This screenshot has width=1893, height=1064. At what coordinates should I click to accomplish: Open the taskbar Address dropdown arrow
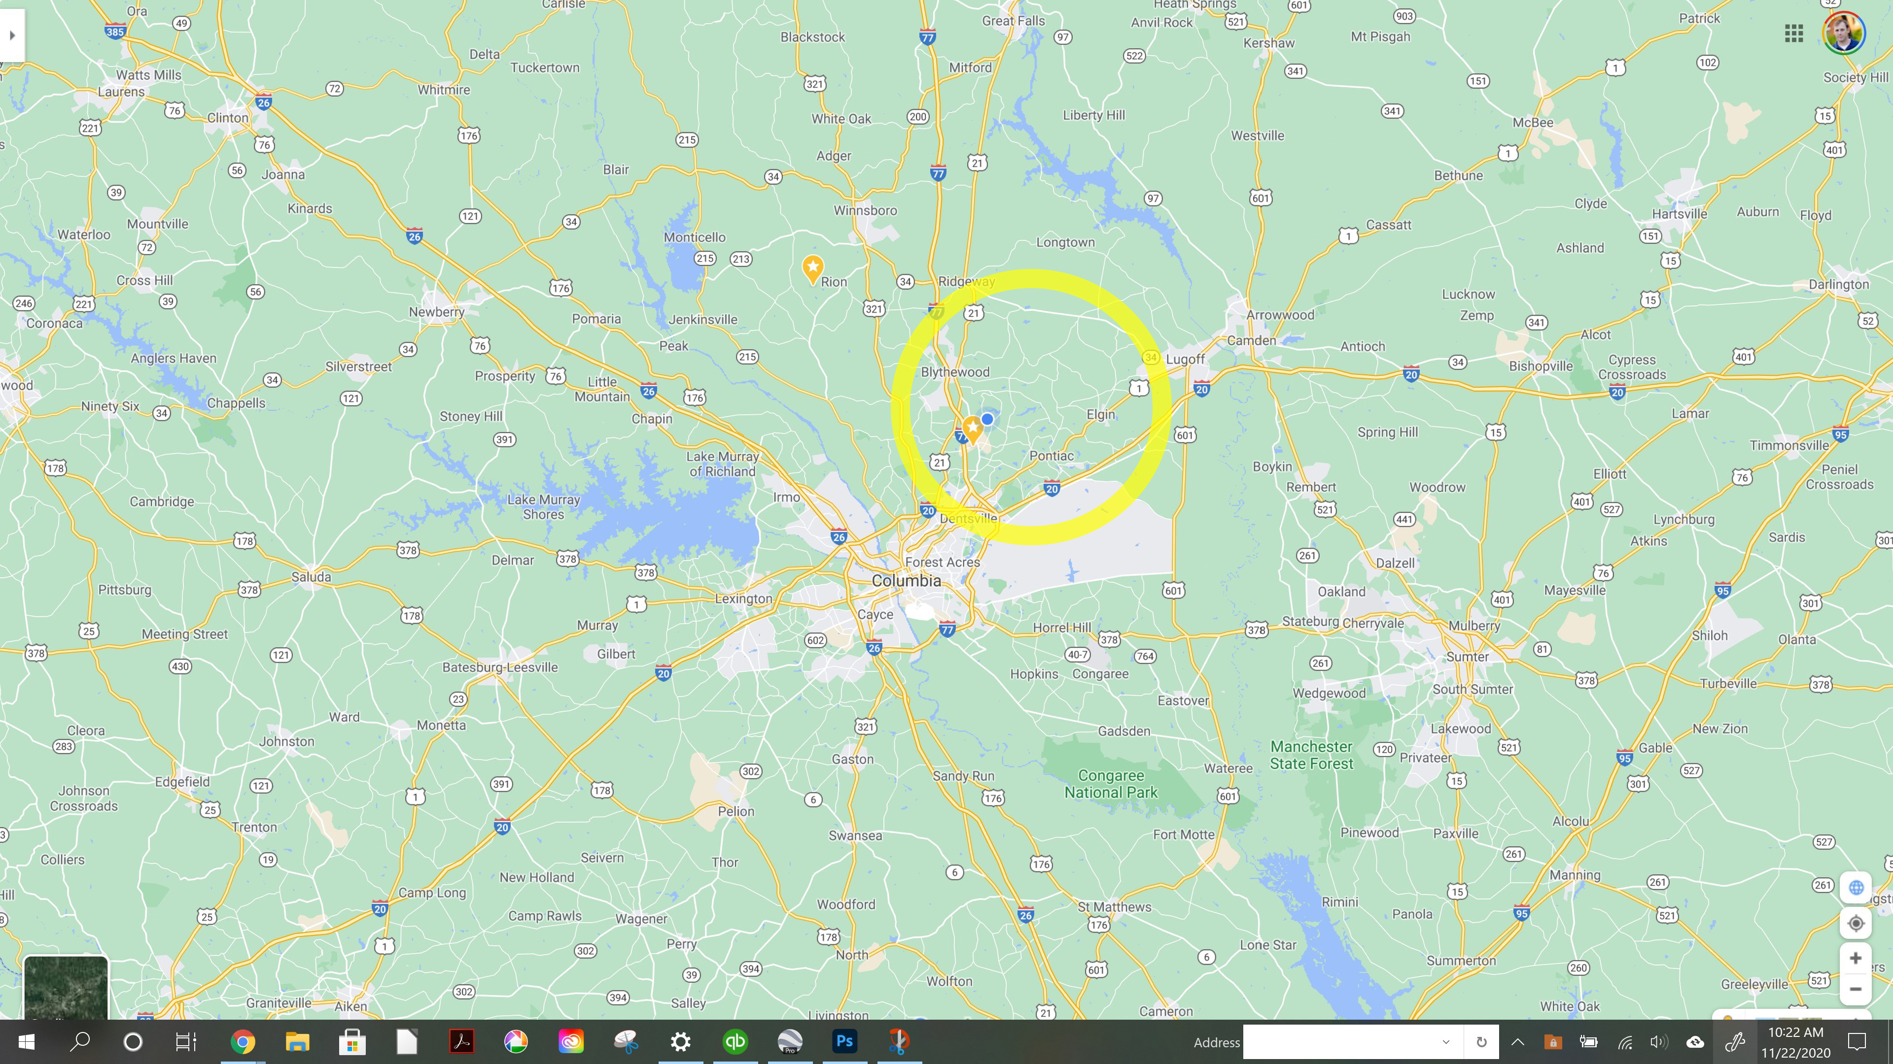point(1445,1042)
